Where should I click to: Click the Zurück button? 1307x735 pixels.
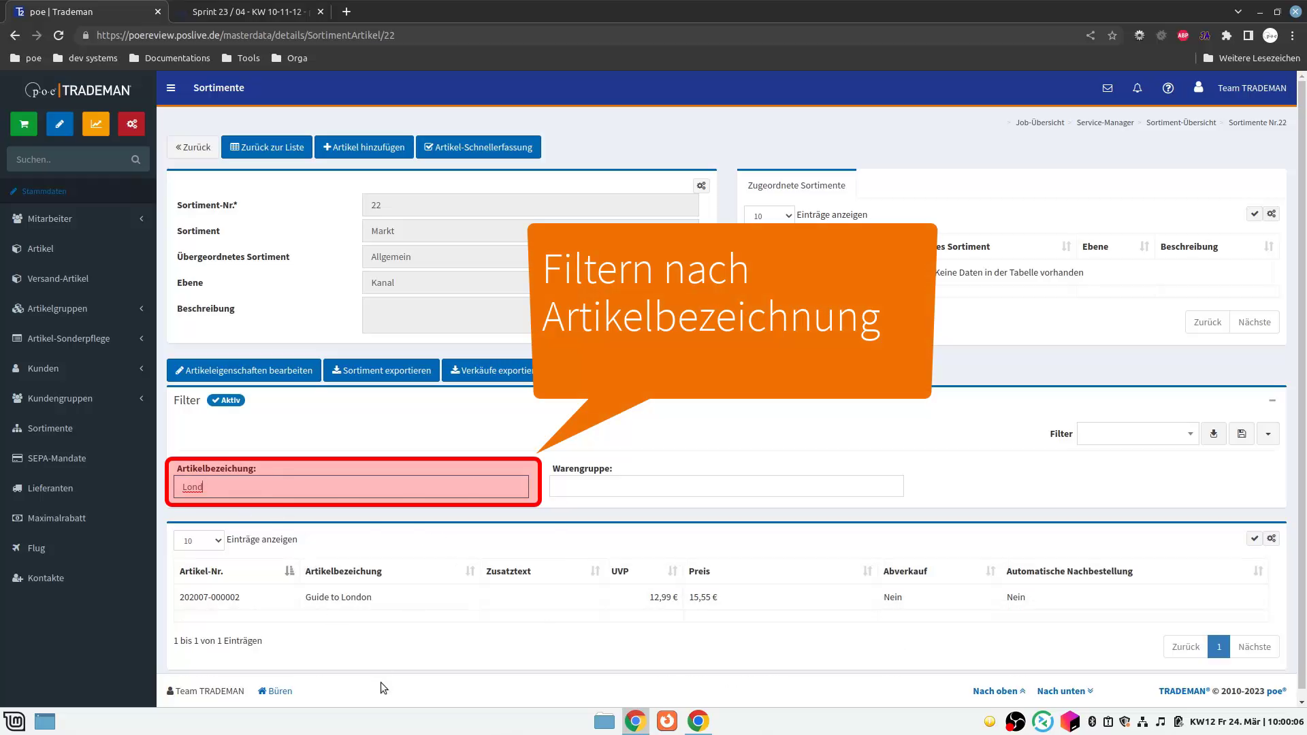tap(193, 147)
